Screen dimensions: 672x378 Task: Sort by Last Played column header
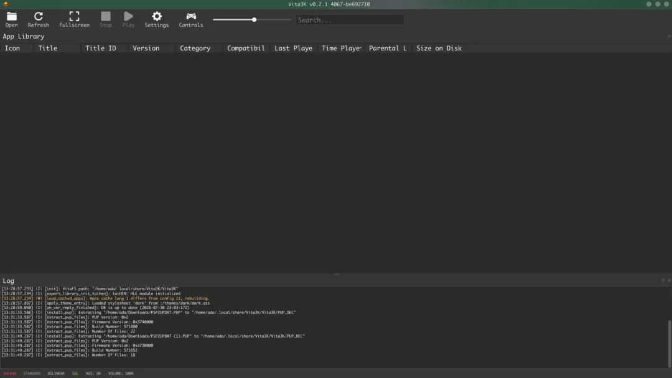coord(294,48)
